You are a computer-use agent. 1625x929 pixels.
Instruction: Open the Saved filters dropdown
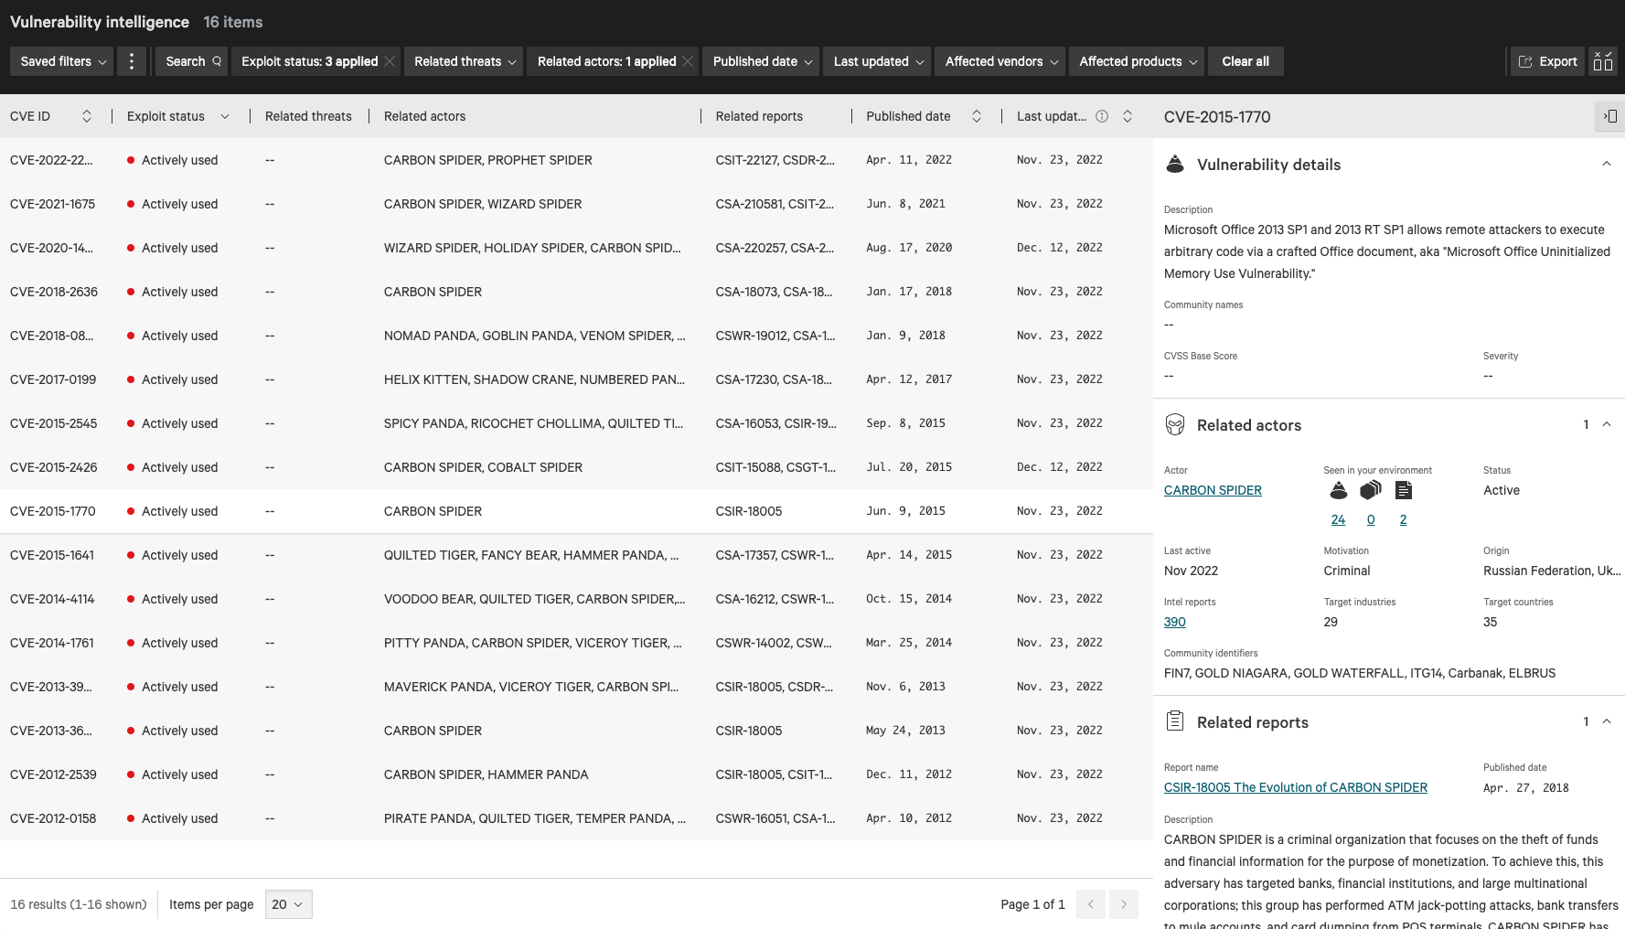[63, 61]
